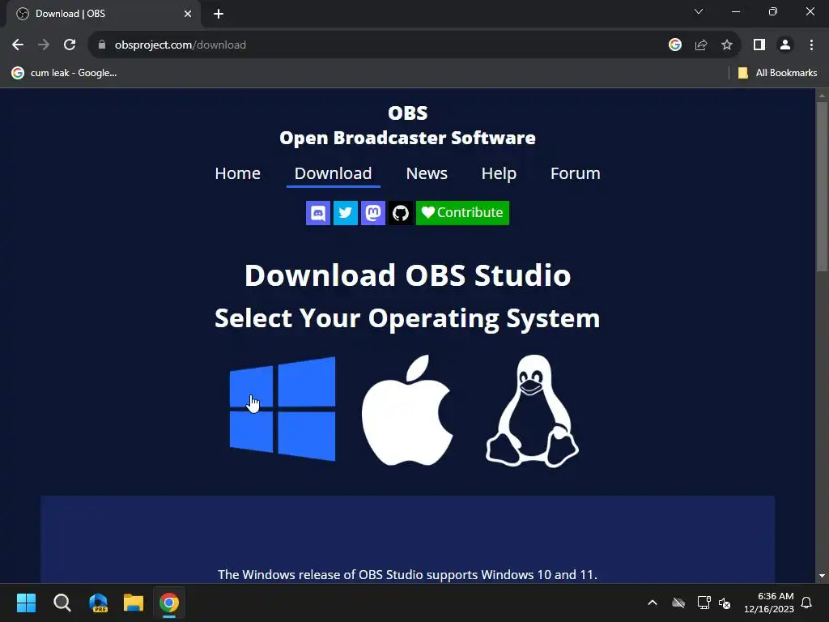The width and height of the screenshot is (829, 622).
Task: Open the Chrome profile menu
Action: [785, 45]
